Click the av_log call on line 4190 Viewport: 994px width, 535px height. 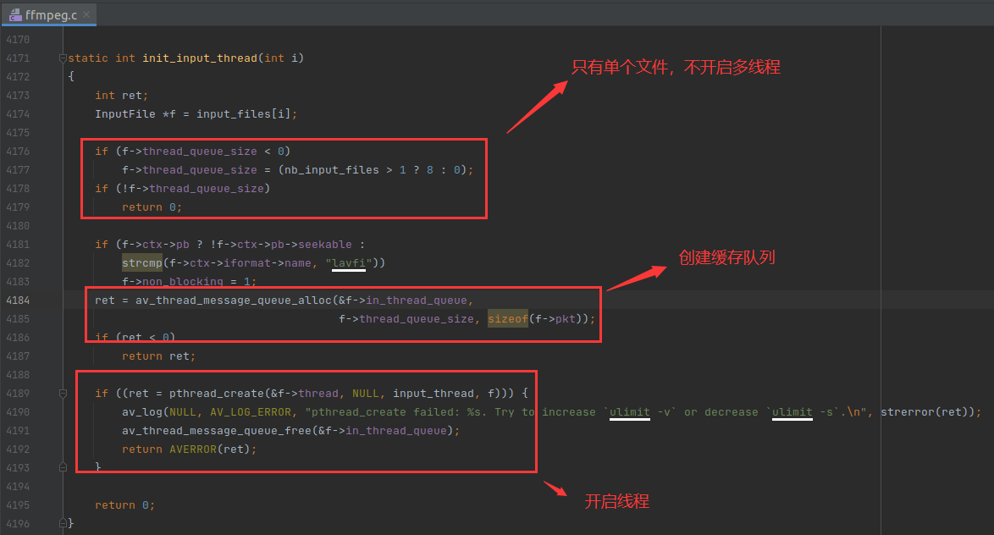[141, 412]
